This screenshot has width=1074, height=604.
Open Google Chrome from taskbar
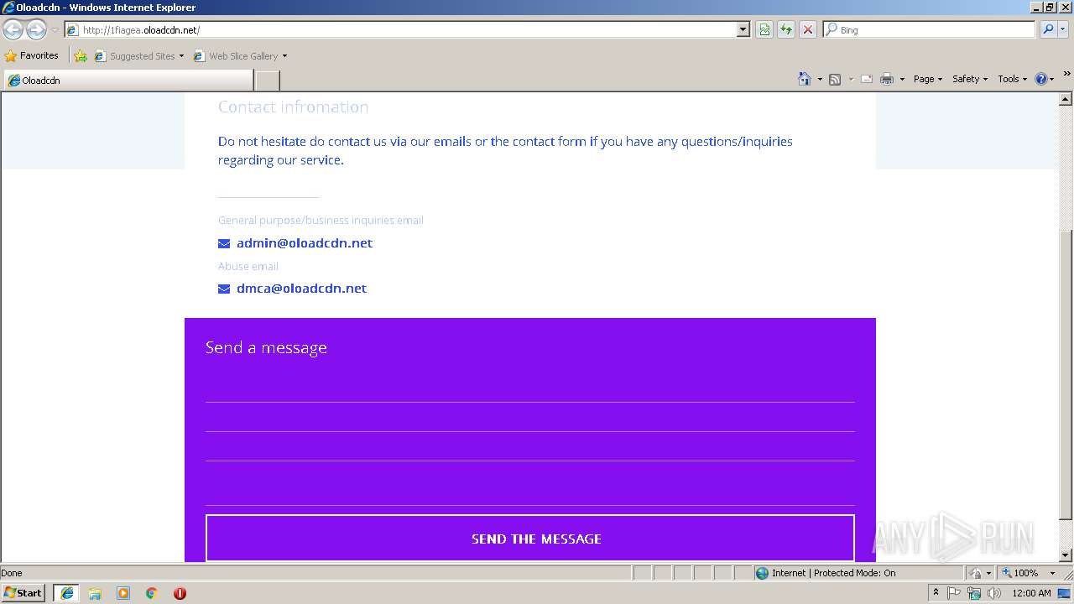152,593
